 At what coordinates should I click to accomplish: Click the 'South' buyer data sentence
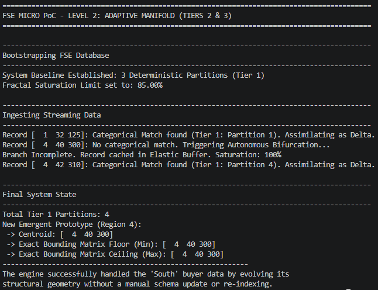[x=146, y=274]
